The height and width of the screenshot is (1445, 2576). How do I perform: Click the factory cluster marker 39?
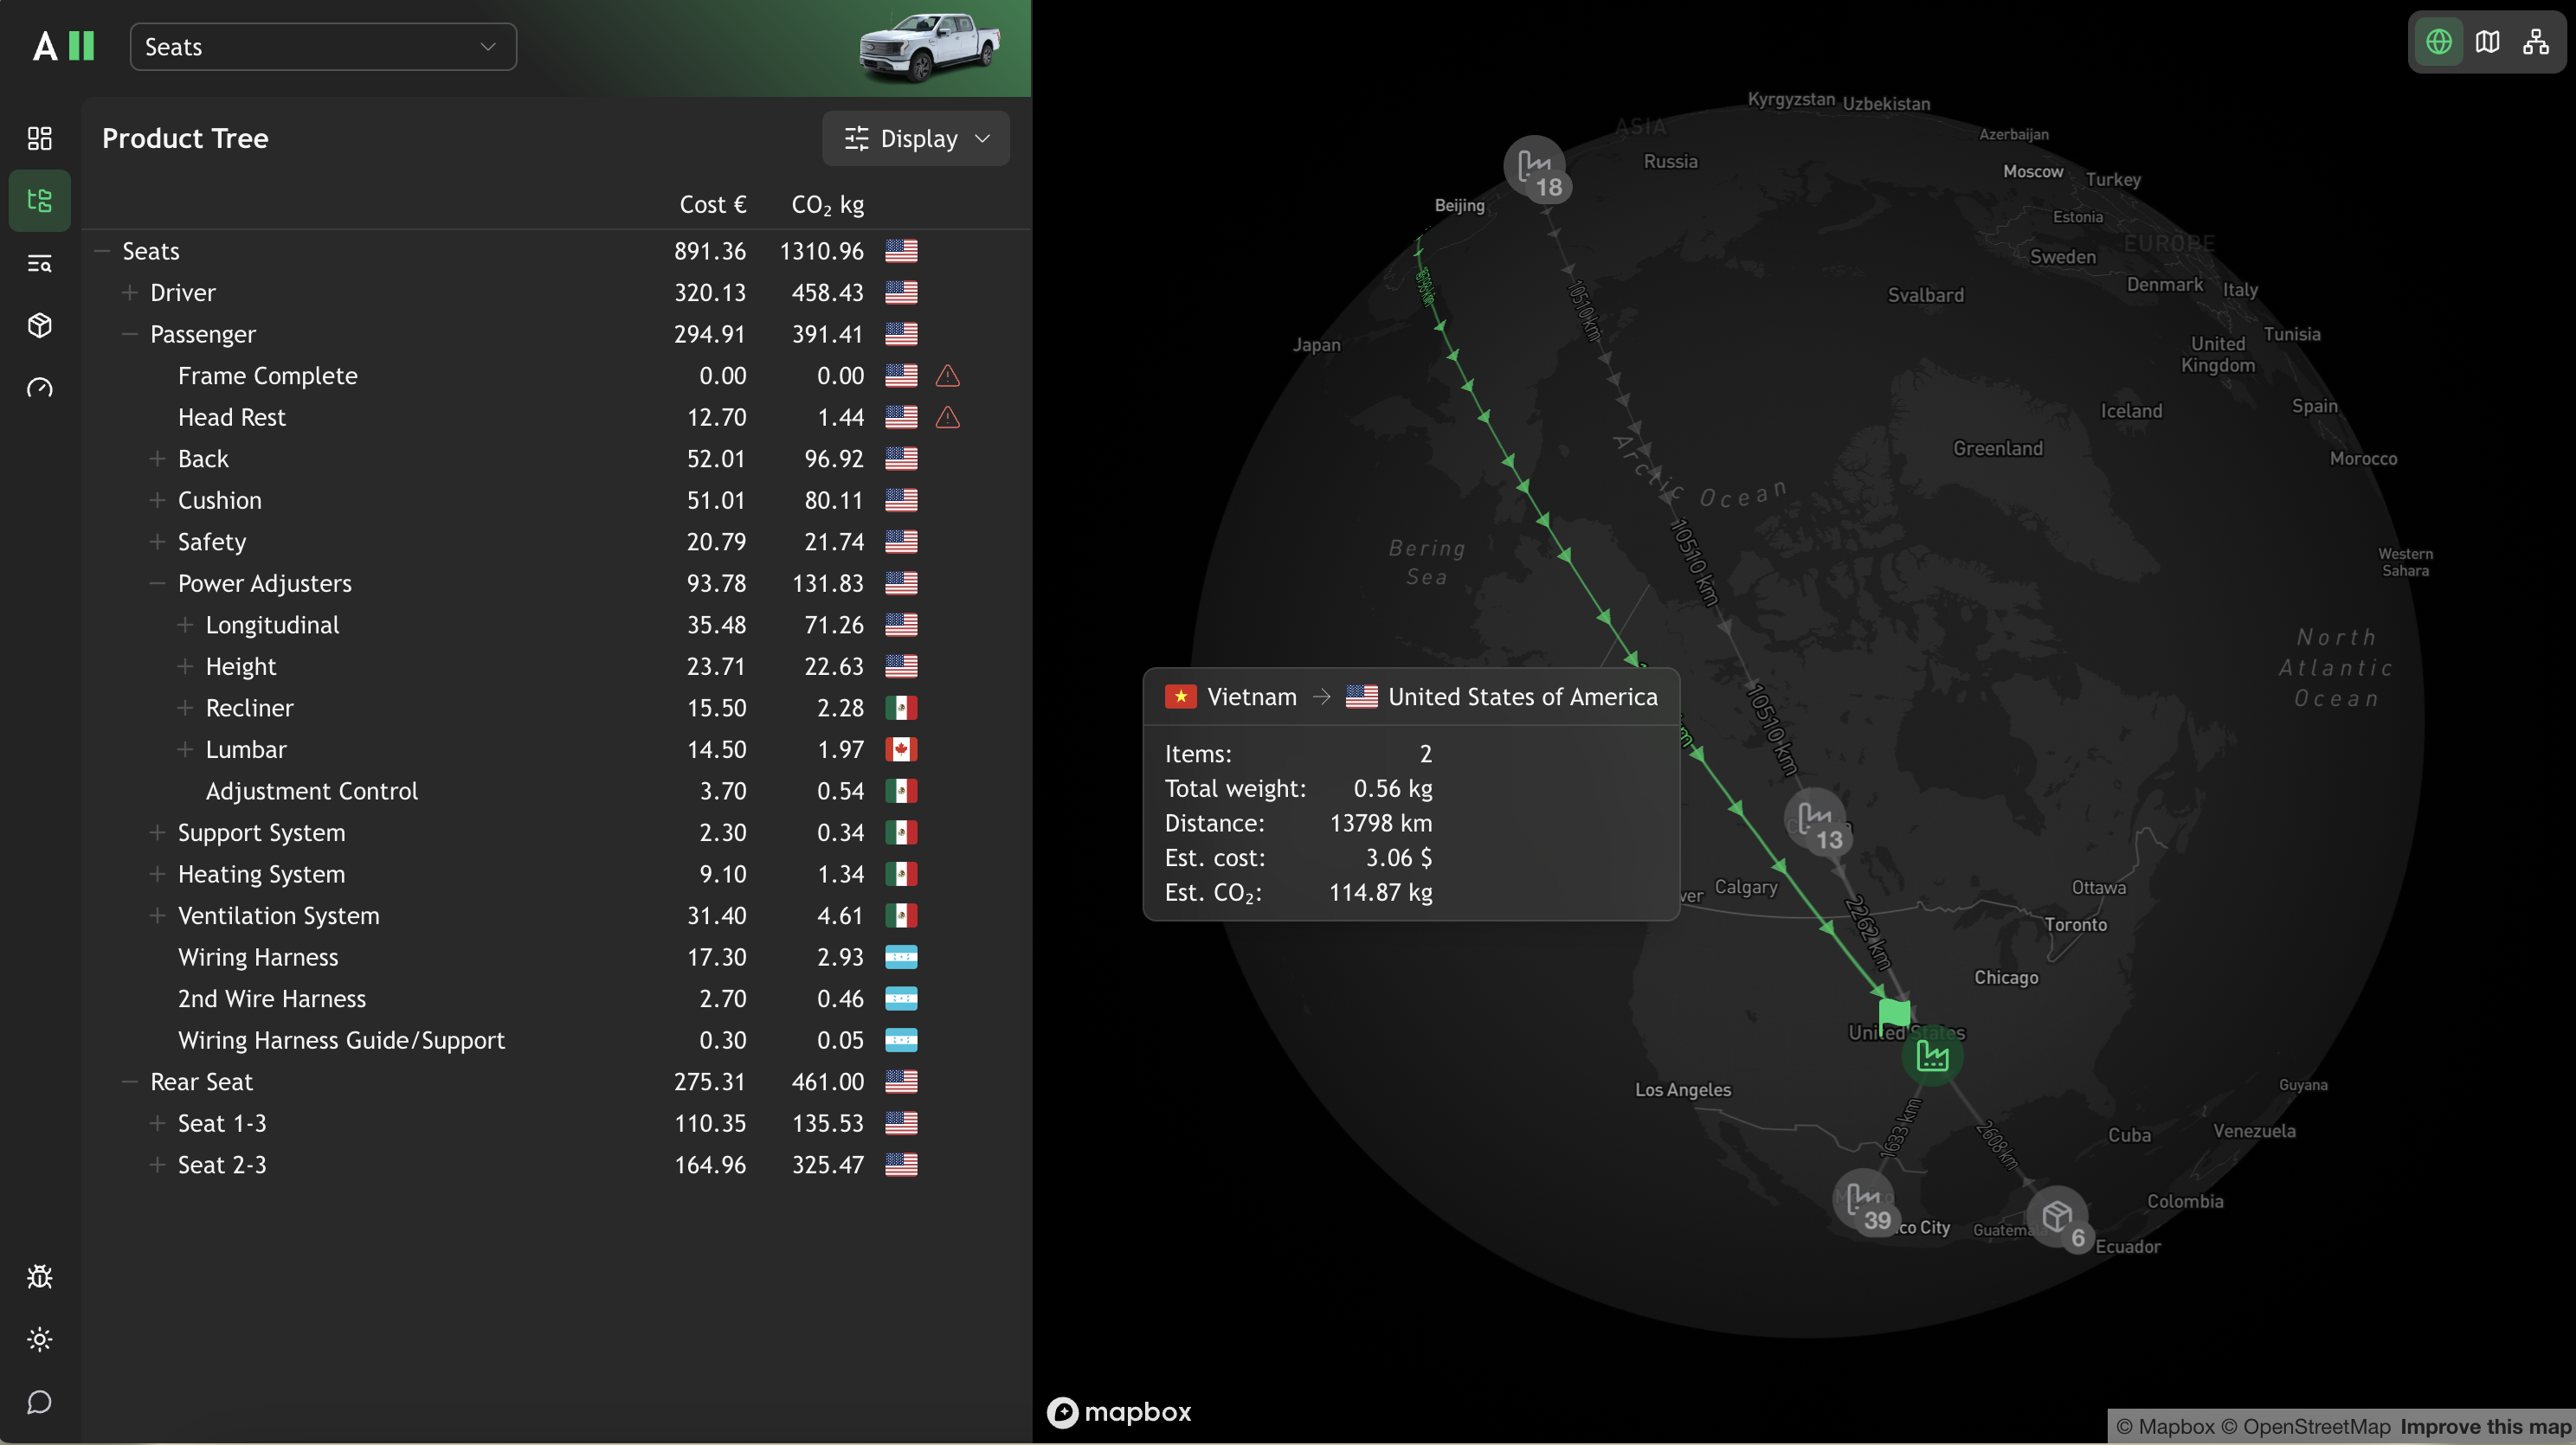click(1864, 1202)
